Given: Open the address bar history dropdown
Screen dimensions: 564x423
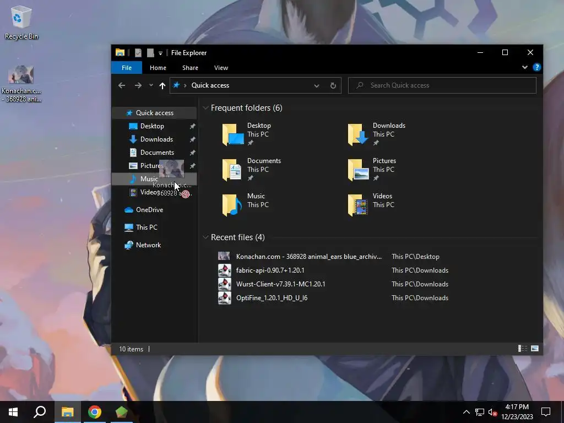Looking at the screenshot, I should point(317,85).
